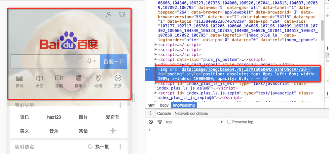Screen dimensions: 329x154
Task: Open the 新闻 news icon
Action: coord(19,78)
